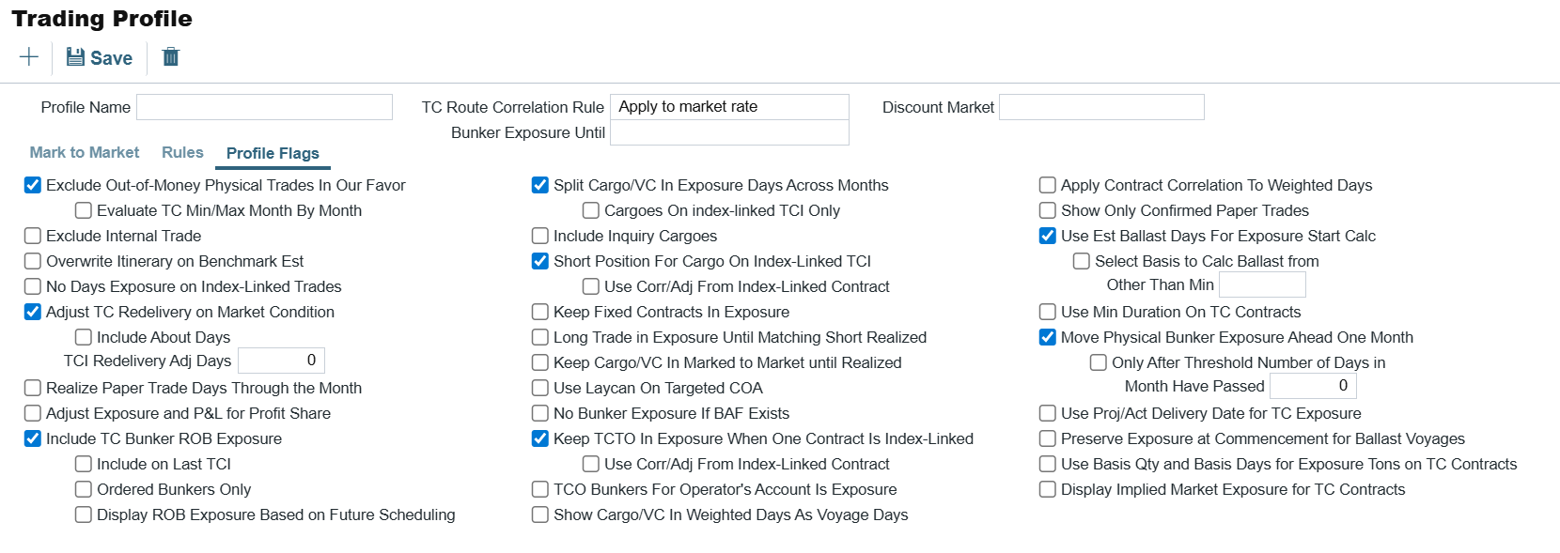This screenshot has height=553, width=1560.
Task: Click the Save button
Action: coord(100,58)
